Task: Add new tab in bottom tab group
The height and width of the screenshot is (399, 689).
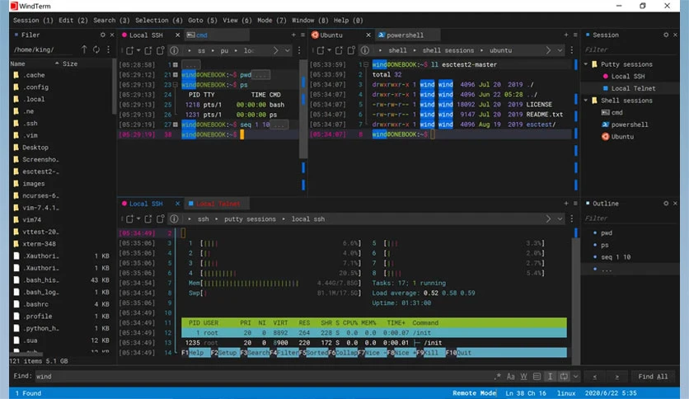Action: click(x=566, y=204)
